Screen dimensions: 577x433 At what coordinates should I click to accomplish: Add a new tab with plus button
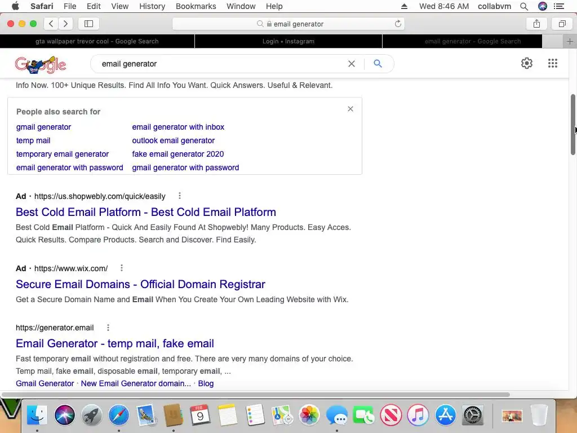570,41
